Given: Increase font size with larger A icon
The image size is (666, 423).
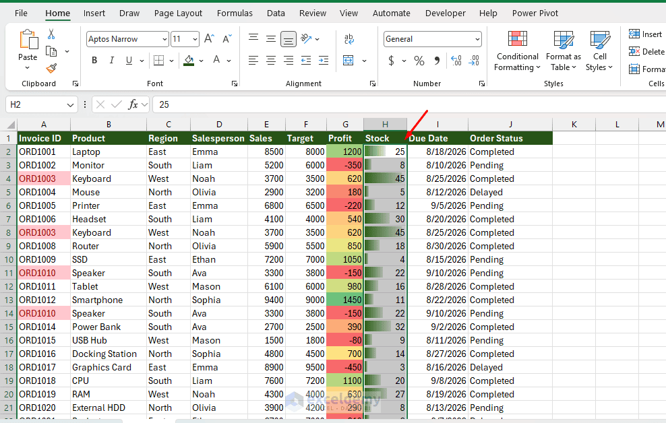Looking at the screenshot, I should (x=209, y=39).
